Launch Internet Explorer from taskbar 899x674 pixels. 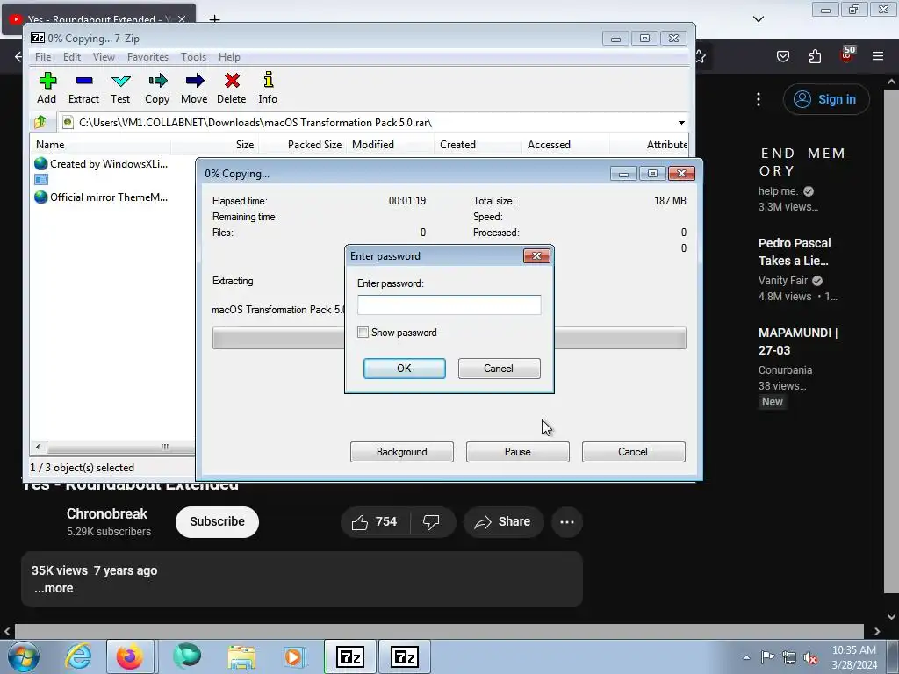pyautogui.click(x=78, y=656)
